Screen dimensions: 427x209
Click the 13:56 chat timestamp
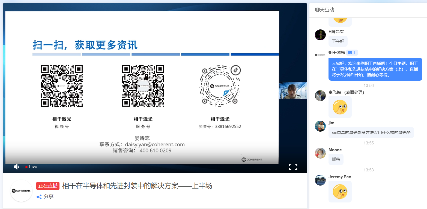pyautogui.click(x=369, y=86)
